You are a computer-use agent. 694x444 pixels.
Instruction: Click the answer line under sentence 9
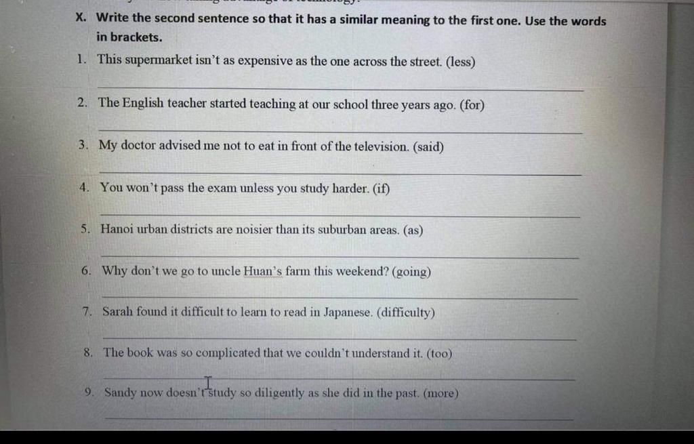click(339, 418)
